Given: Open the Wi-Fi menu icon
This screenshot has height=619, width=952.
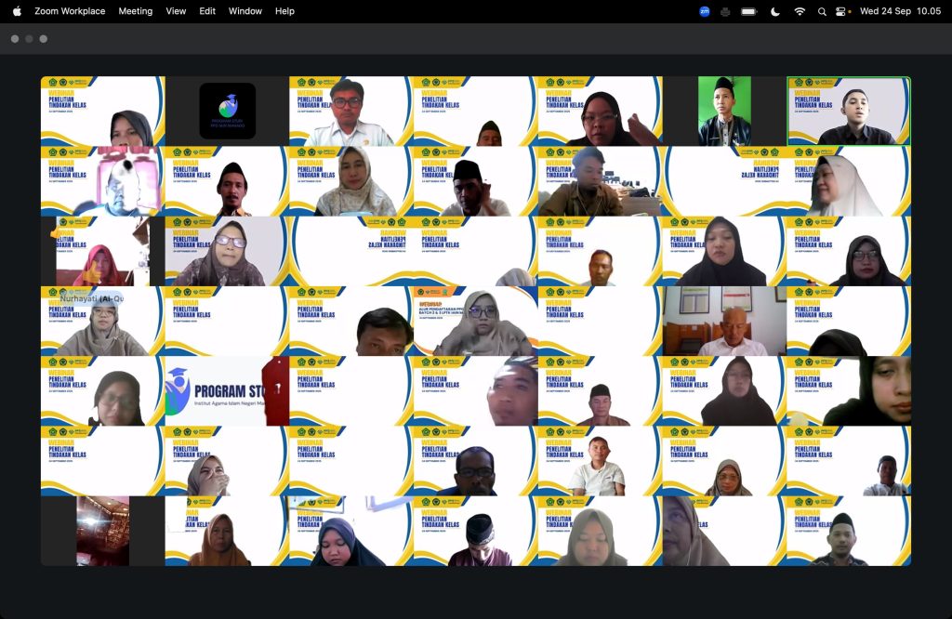Looking at the screenshot, I should pyautogui.click(x=800, y=11).
